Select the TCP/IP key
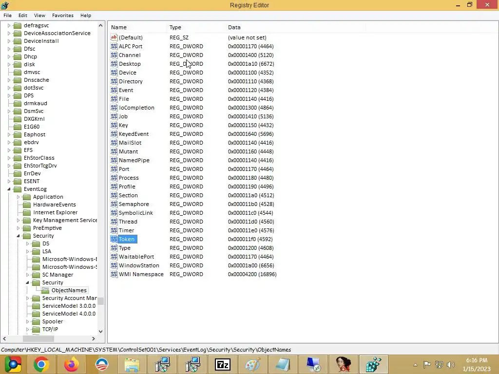This screenshot has height=374, width=499. (50, 329)
